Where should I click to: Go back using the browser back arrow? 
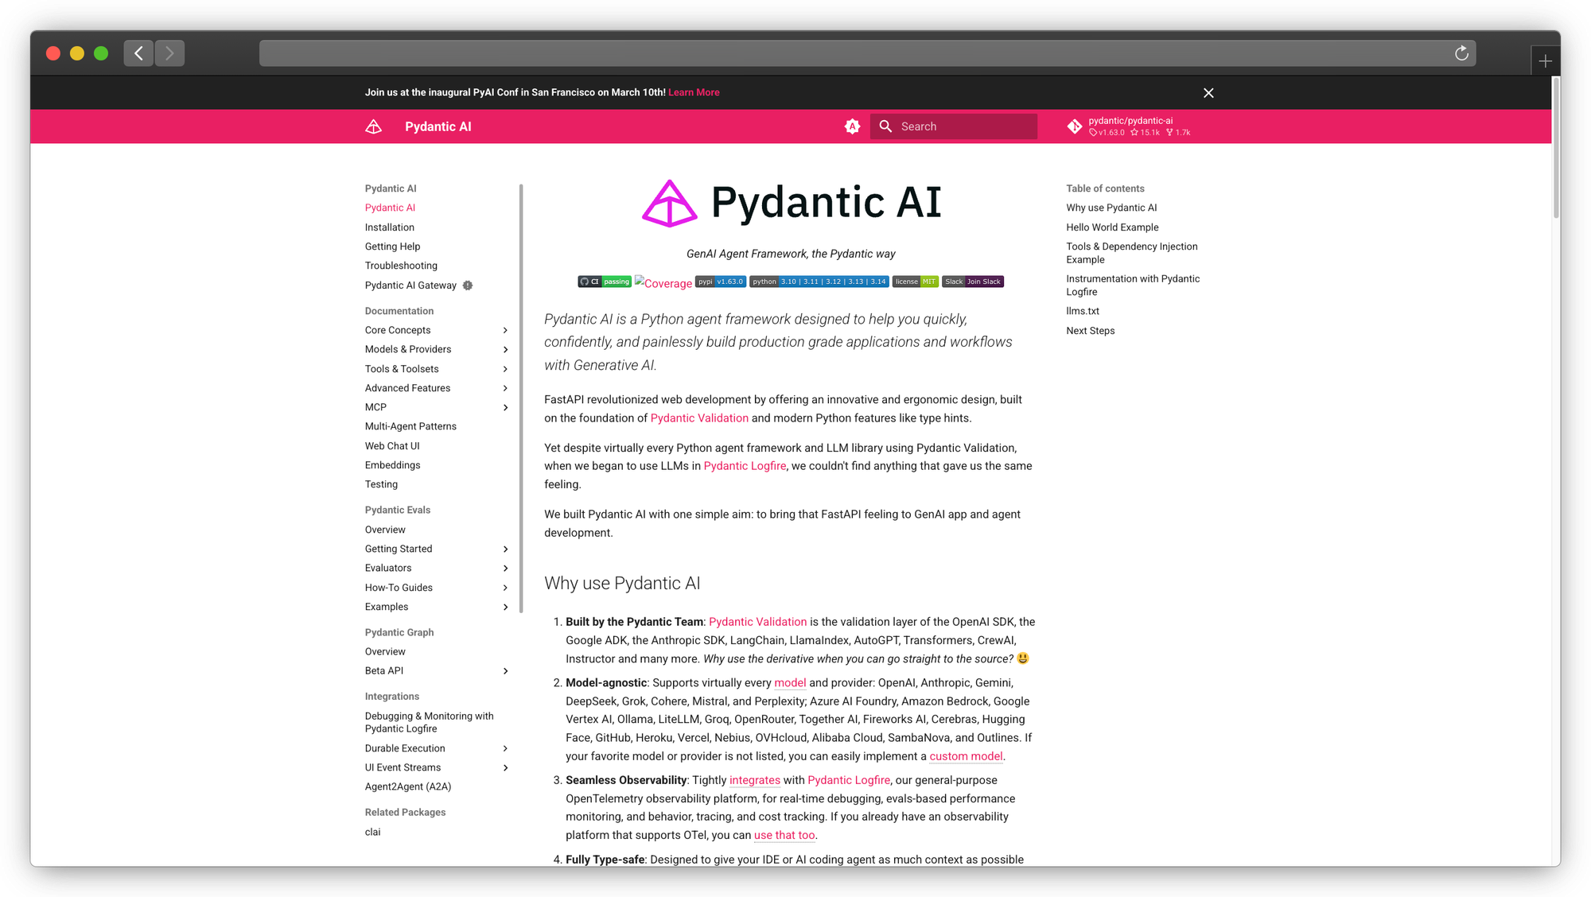pos(138,53)
